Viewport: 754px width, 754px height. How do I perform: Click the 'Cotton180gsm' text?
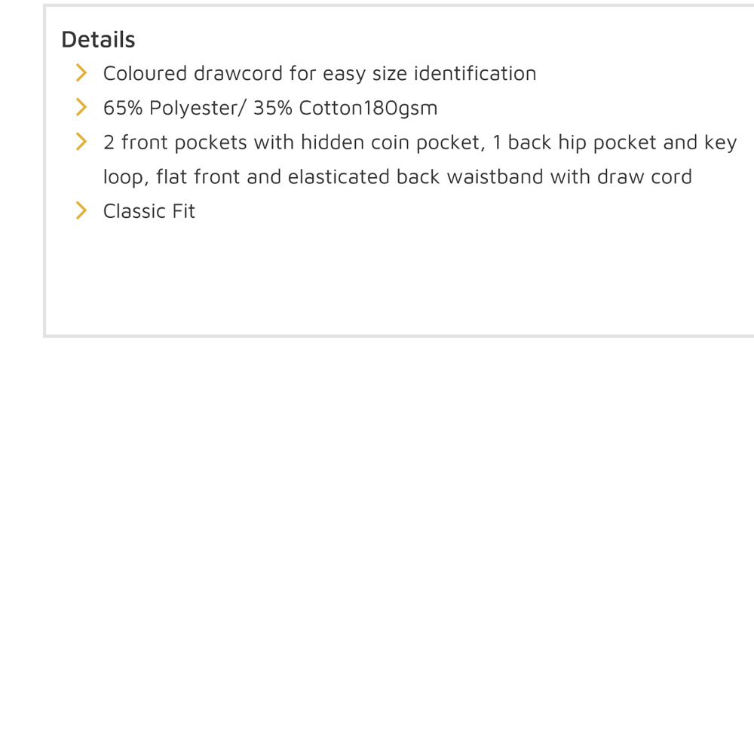368,108
